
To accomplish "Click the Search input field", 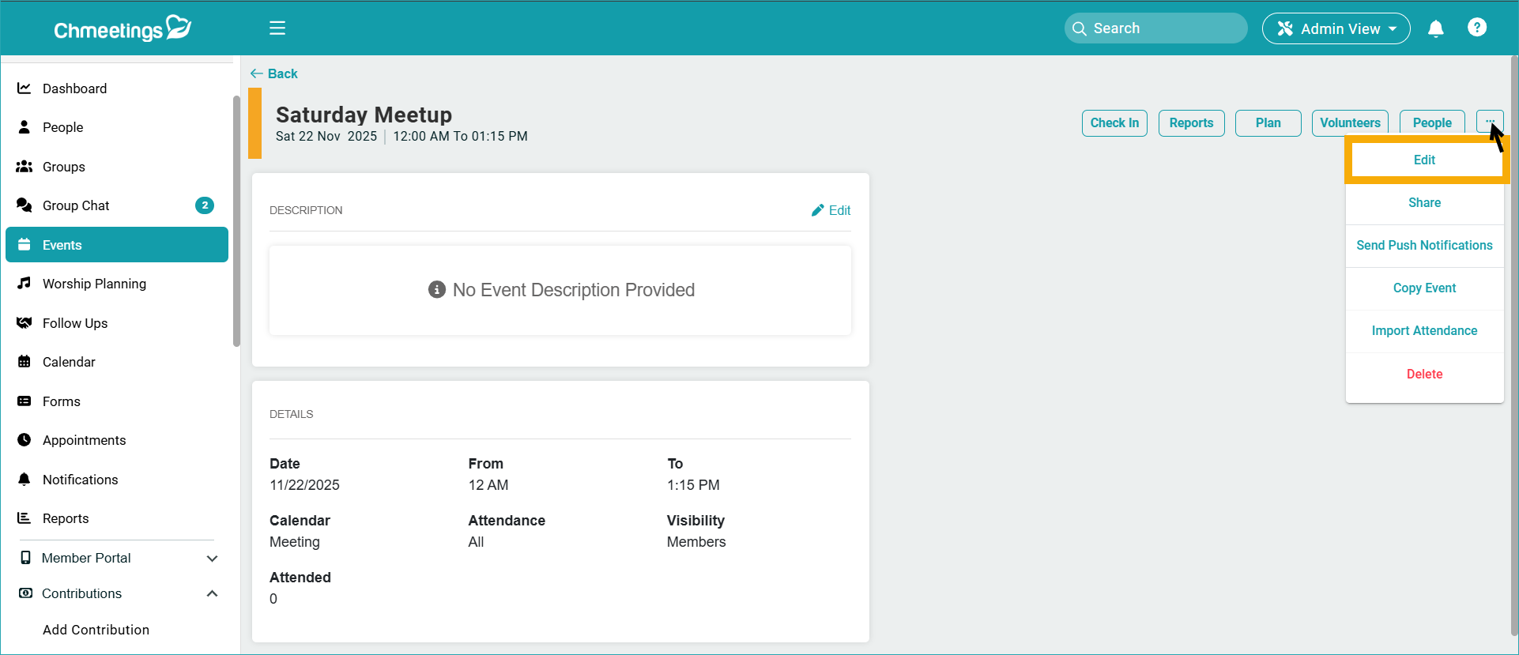I will coord(1162,28).
